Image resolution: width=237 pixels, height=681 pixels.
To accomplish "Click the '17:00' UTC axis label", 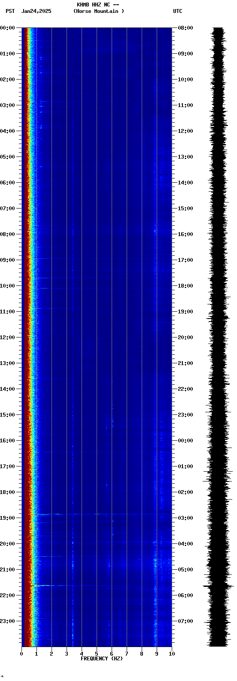I will (x=185, y=260).
